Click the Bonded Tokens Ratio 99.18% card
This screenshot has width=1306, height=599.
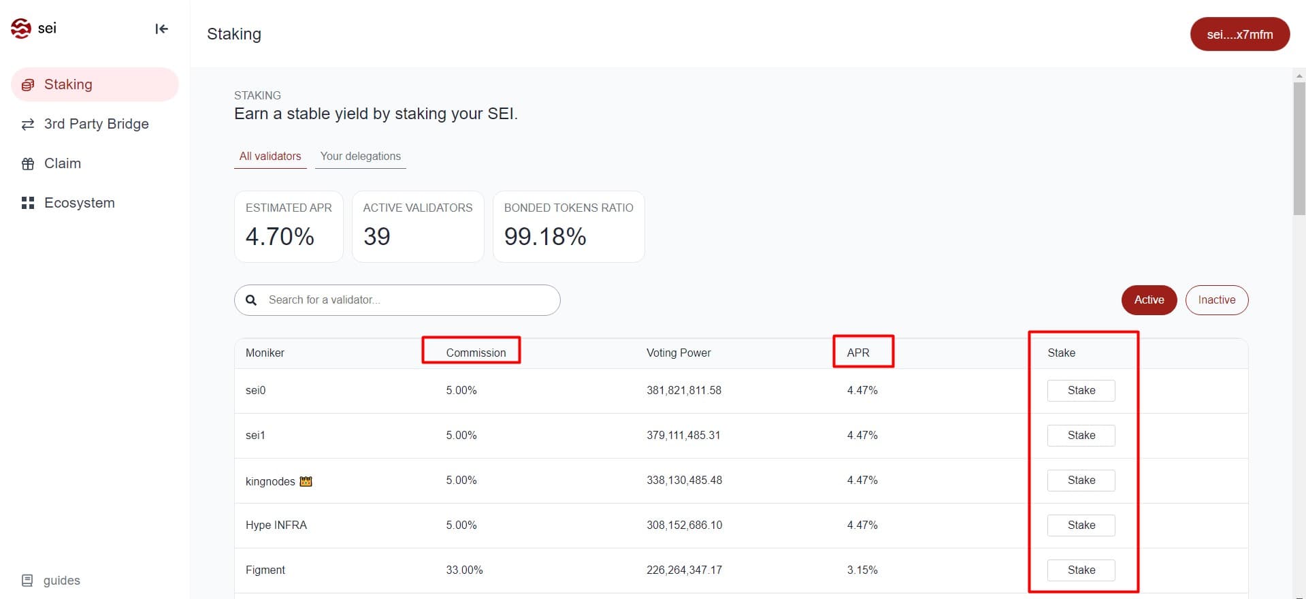click(x=569, y=227)
